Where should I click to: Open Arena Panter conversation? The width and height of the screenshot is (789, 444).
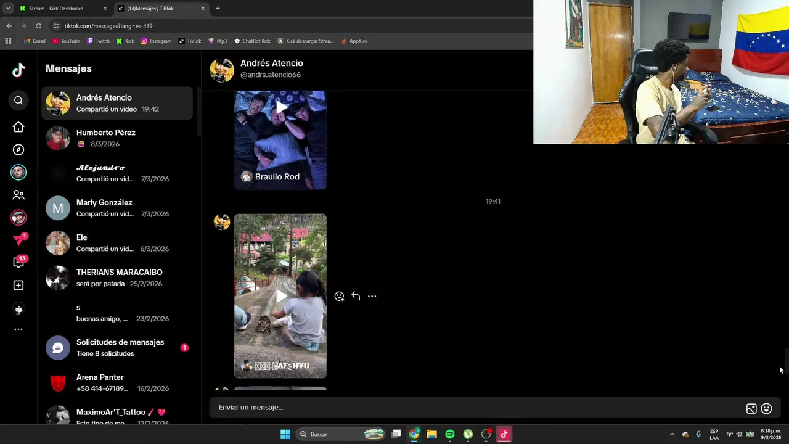pos(117,383)
